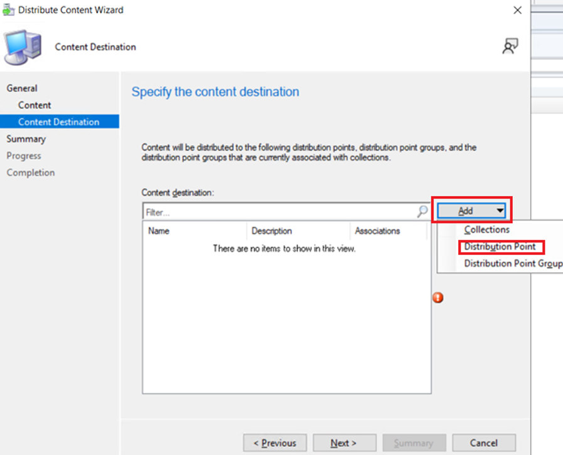
Task: Click the Next button
Action: coord(345,443)
